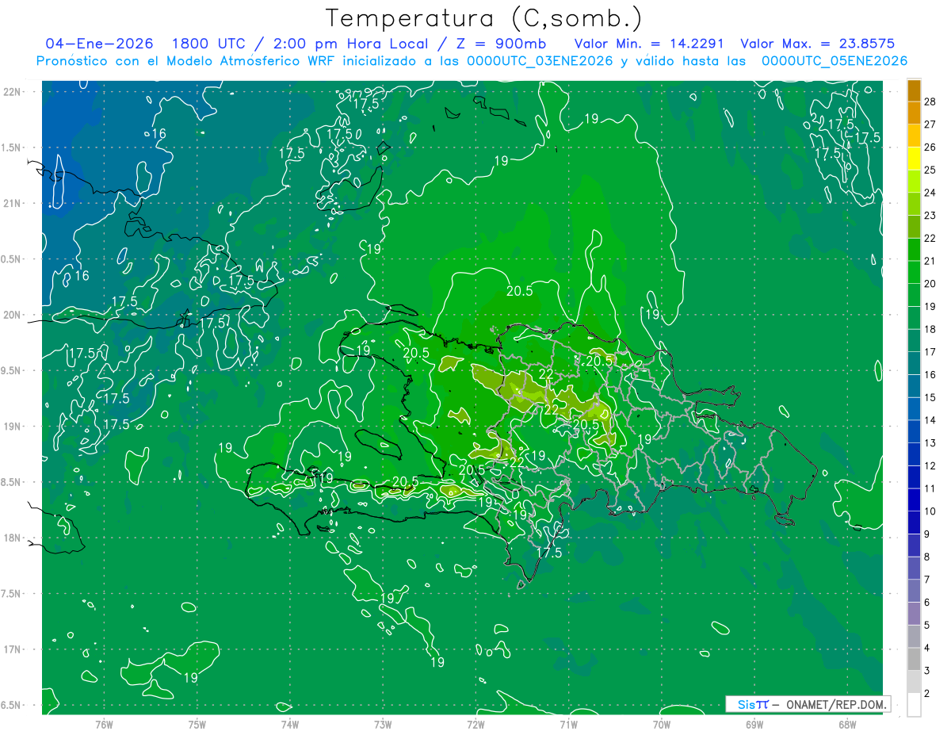Pick the gray colorbar swatch between 3 and 4
The width and height of the screenshot is (951, 735).
pos(914,660)
